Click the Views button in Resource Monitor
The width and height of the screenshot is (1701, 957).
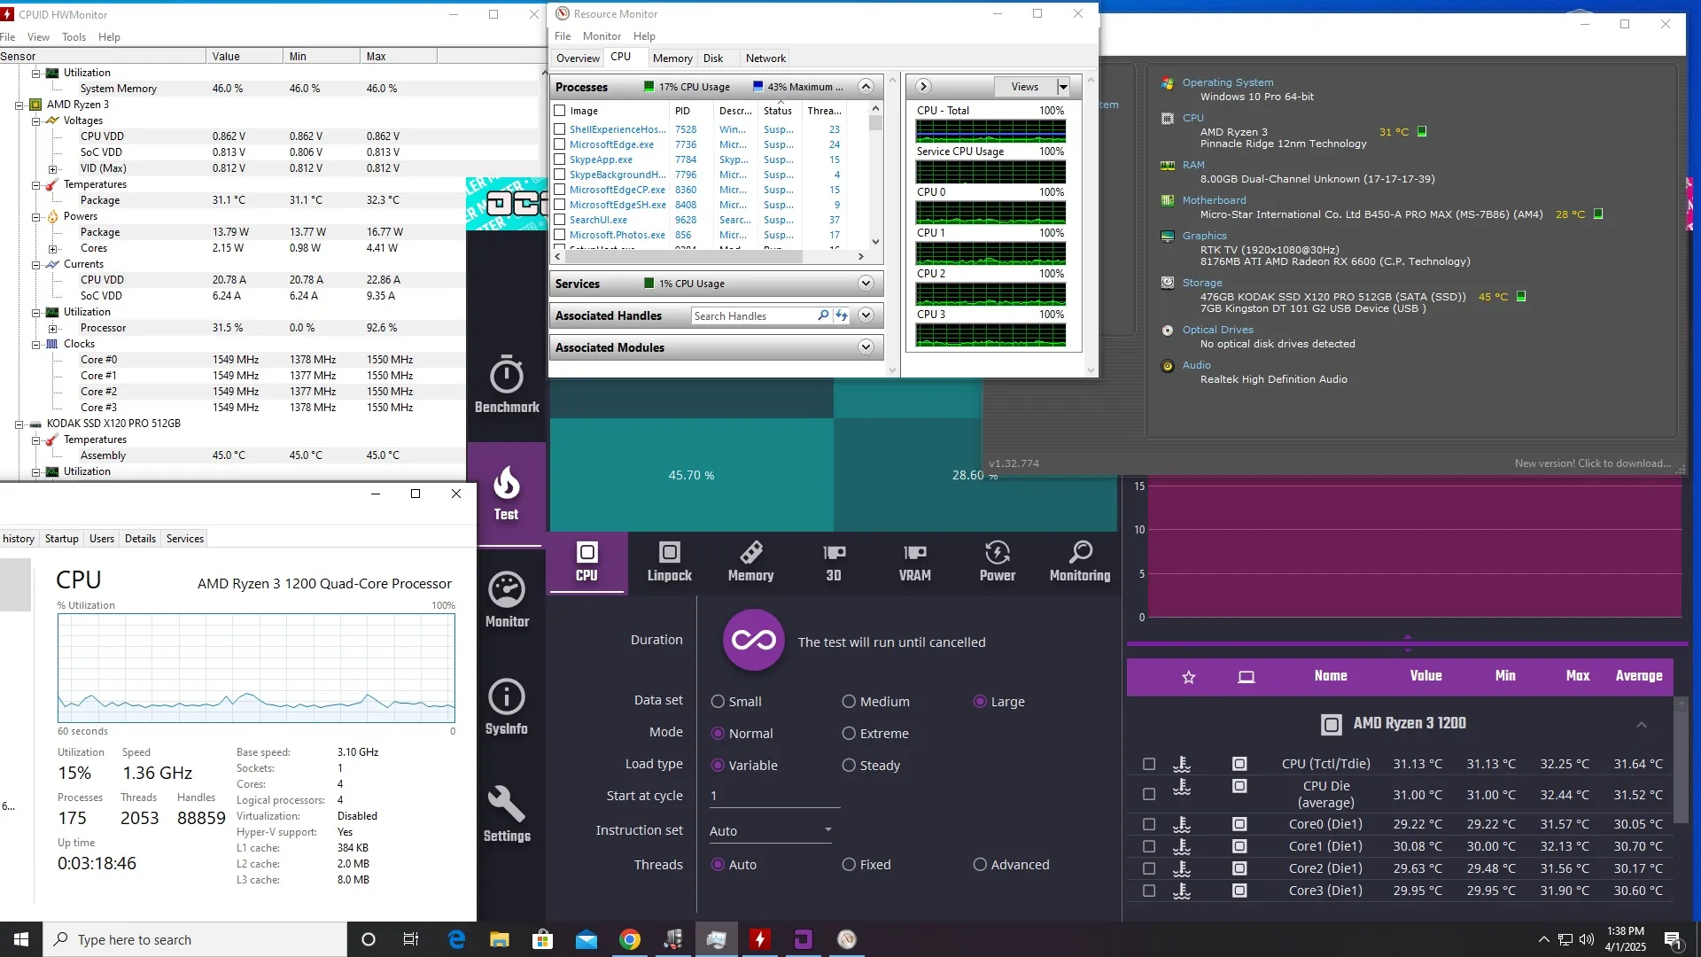(x=1025, y=86)
